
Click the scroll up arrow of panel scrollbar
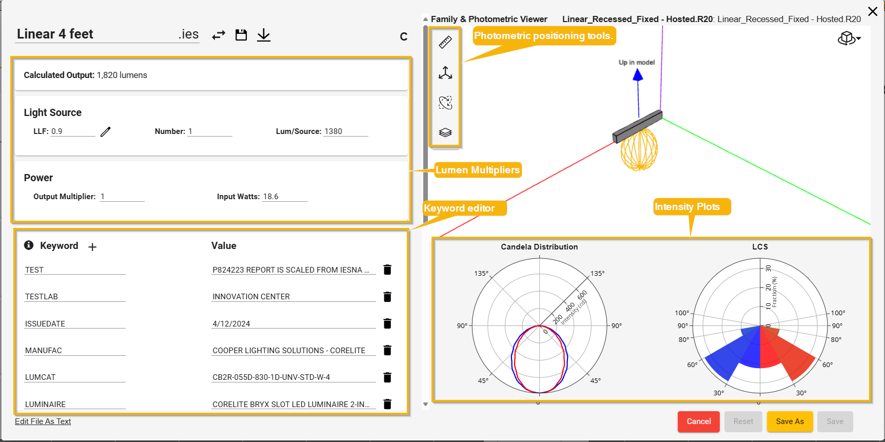click(x=425, y=19)
